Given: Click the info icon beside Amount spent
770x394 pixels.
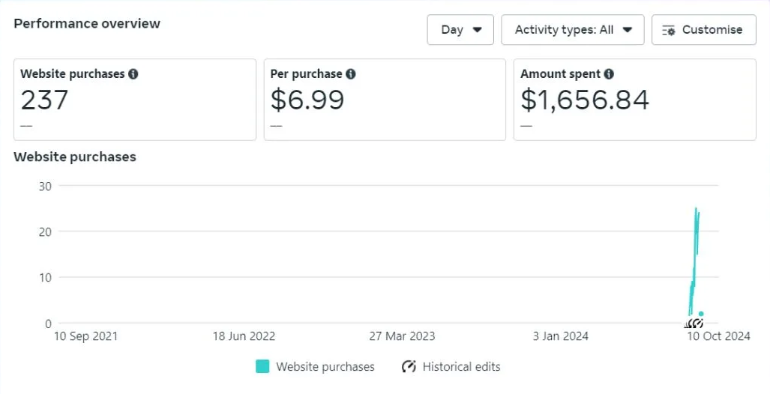Looking at the screenshot, I should click(x=609, y=74).
